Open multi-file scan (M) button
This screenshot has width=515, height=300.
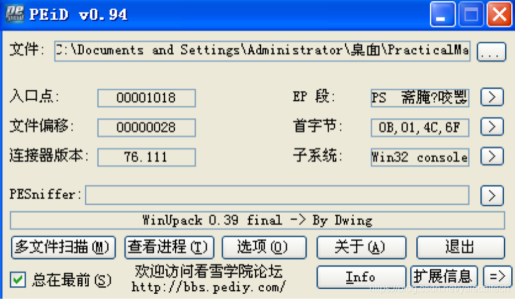[63, 247]
